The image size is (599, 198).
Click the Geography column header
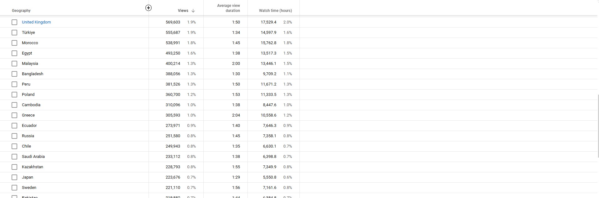(21, 11)
